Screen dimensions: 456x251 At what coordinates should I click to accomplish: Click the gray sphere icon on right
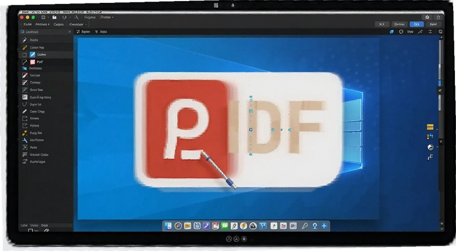point(430,147)
